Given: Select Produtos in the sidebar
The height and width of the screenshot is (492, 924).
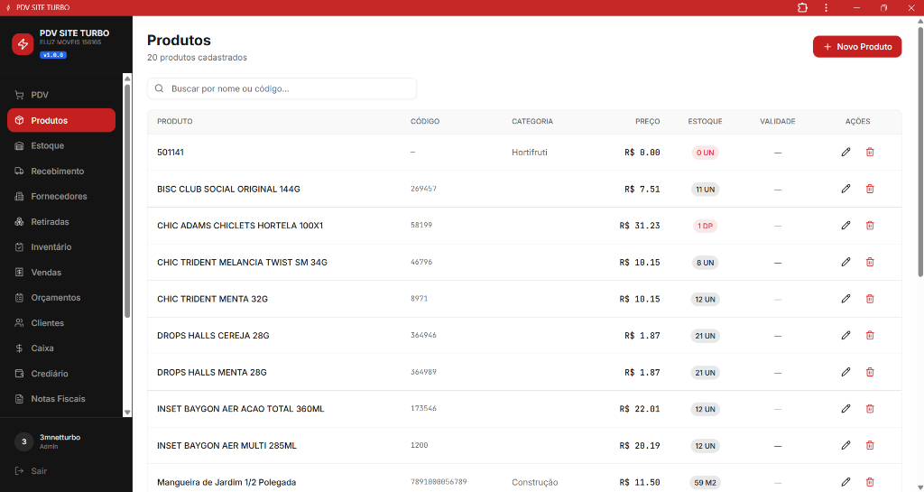Looking at the screenshot, I should [61, 120].
